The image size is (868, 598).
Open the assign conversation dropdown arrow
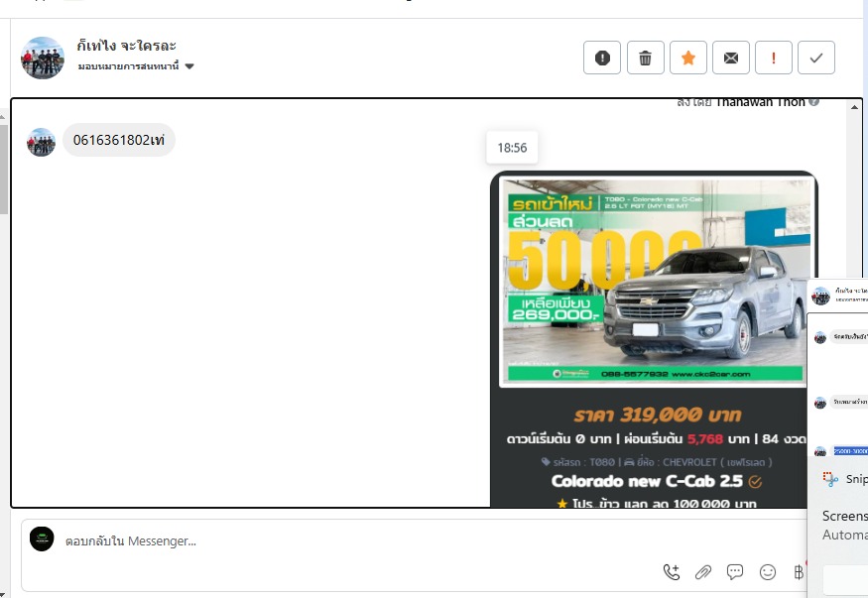[x=189, y=66]
